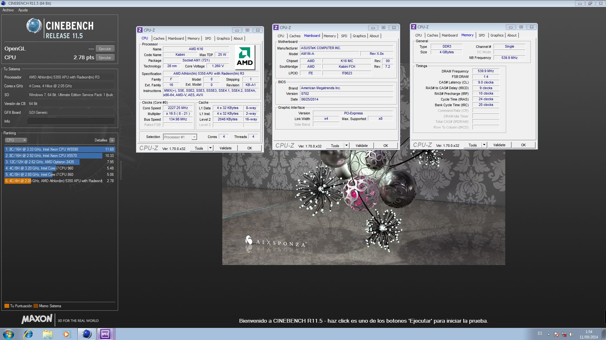Open the Archivo menu
606x340 pixels.
8,10
